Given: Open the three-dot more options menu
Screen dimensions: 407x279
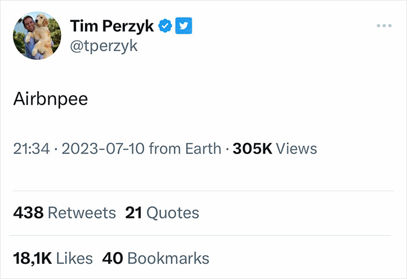Looking at the screenshot, I should click(x=384, y=26).
